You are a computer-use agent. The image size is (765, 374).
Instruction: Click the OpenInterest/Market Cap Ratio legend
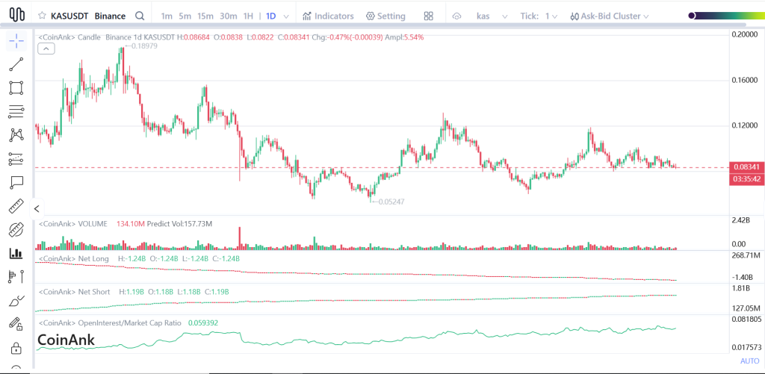click(110, 322)
